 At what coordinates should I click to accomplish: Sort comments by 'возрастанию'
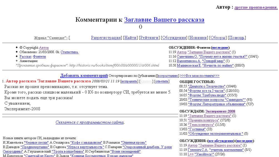(x=168, y=76)
